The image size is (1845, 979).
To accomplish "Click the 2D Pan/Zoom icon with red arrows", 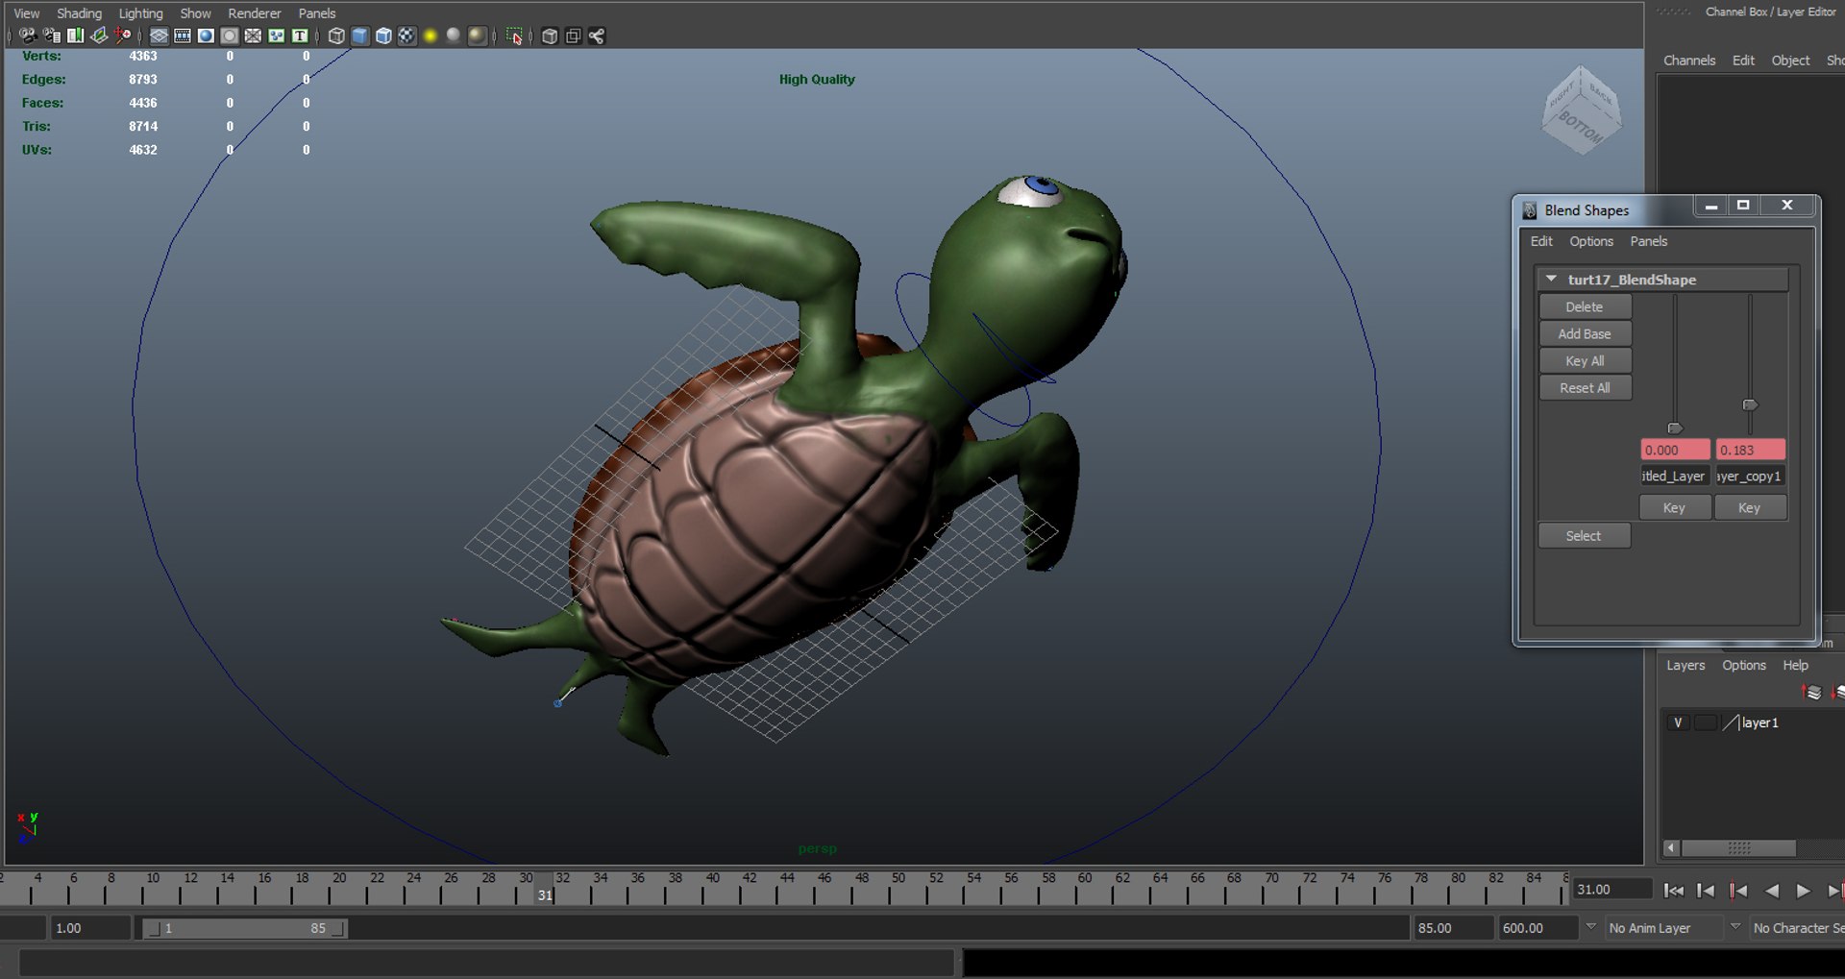I will coord(122,36).
